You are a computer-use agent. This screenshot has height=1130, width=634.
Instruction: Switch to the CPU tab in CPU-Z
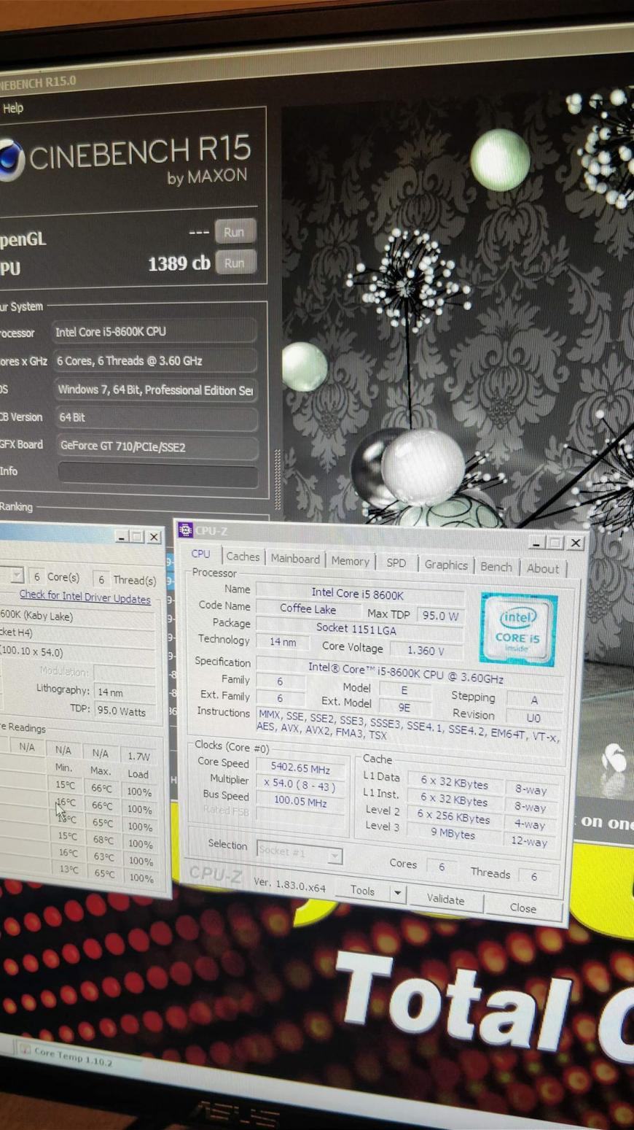click(x=200, y=554)
